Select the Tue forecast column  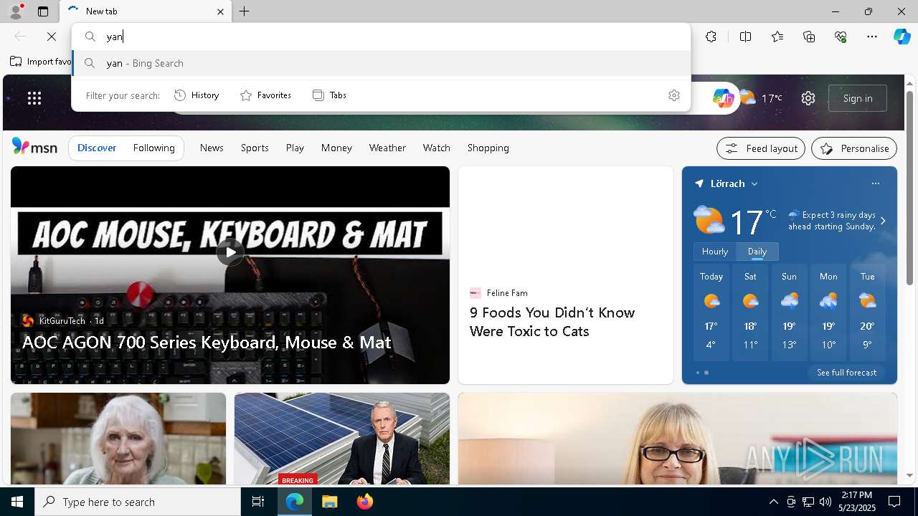[x=867, y=312]
